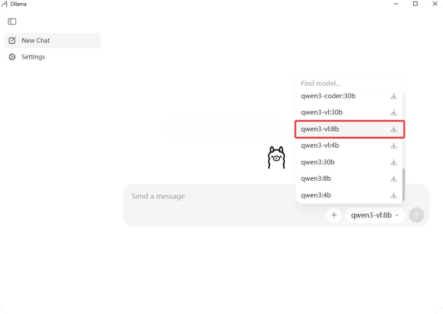Click the send message arrow button
This screenshot has width=443, height=314.
click(x=416, y=215)
